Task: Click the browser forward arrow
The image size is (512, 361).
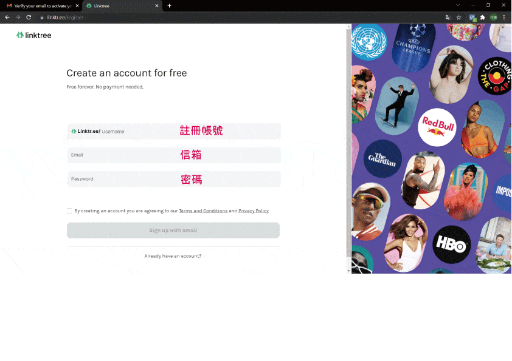Action: click(18, 17)
